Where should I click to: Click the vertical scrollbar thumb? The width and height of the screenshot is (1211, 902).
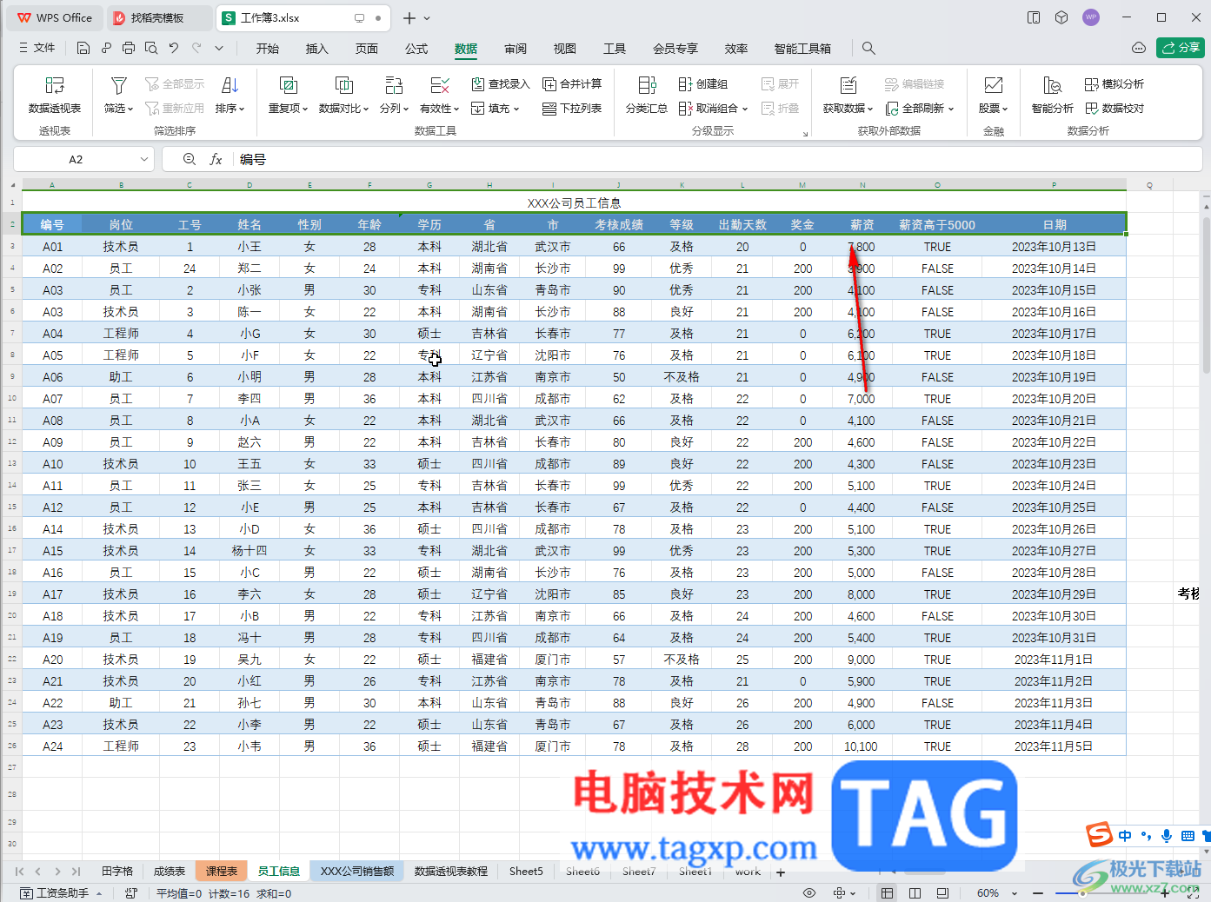[1206, 295]
